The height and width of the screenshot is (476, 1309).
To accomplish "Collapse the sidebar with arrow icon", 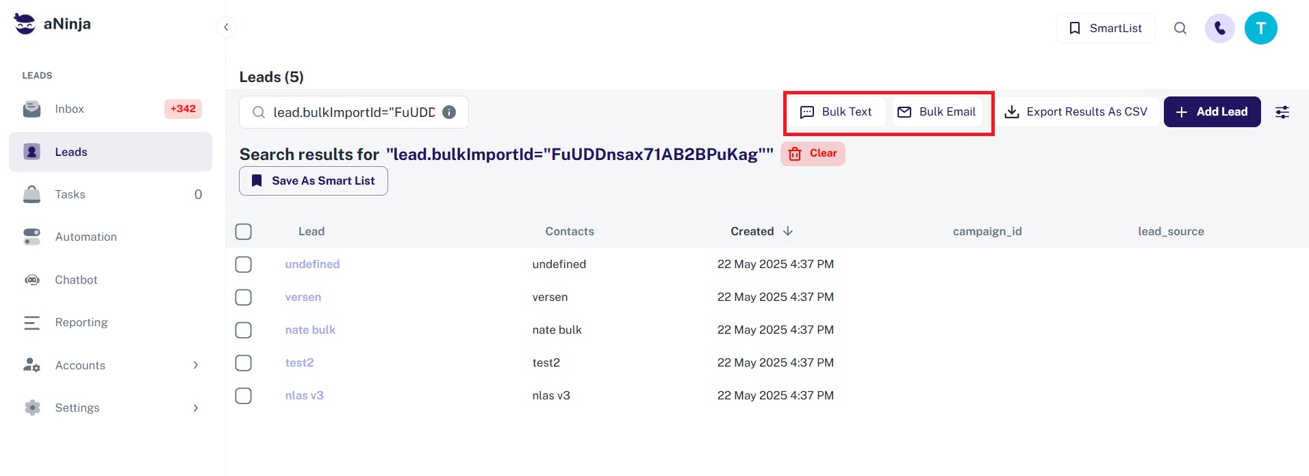I will 226,27.
